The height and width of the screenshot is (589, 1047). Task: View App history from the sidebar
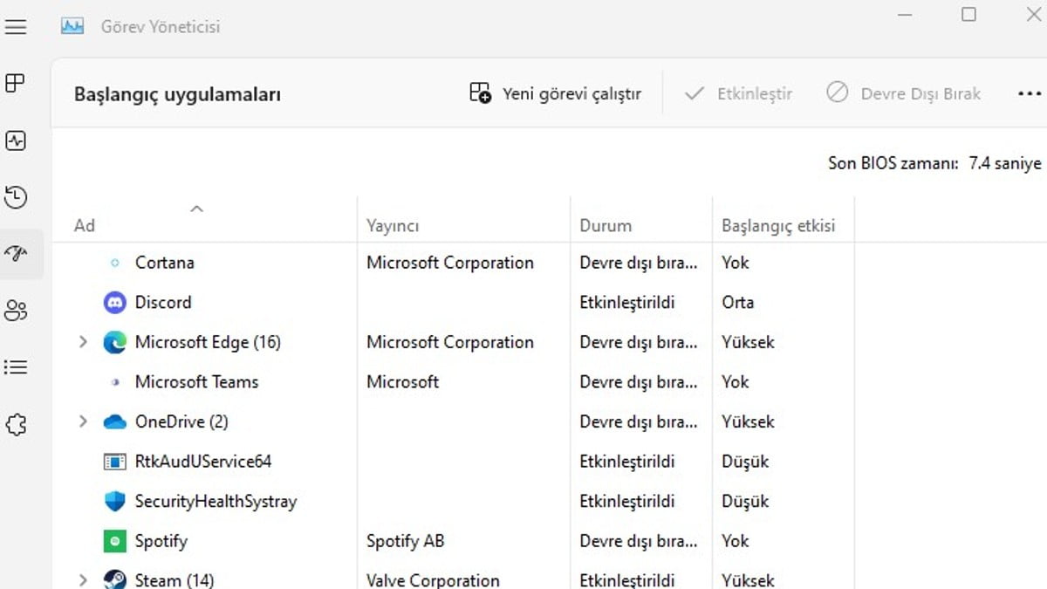16,197
